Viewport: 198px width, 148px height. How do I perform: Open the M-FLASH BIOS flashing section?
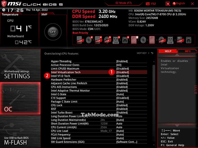[x=20, y=132]
